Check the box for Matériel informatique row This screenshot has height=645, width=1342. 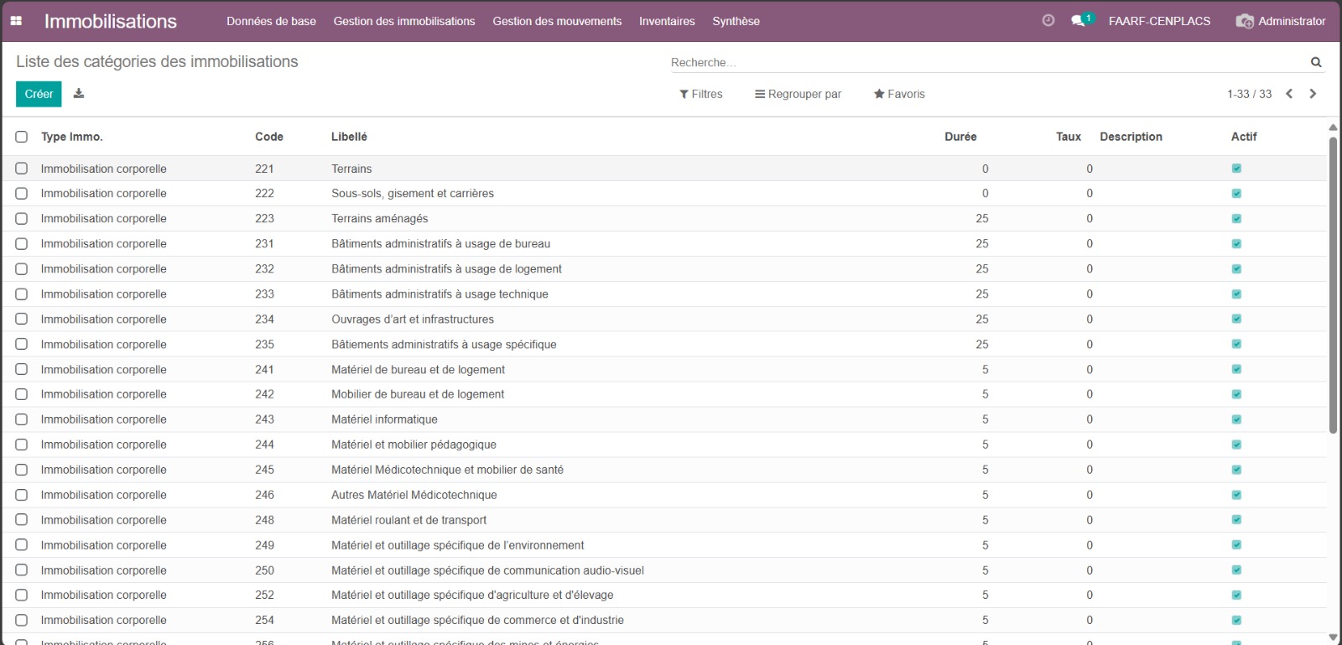pos(22,419)
